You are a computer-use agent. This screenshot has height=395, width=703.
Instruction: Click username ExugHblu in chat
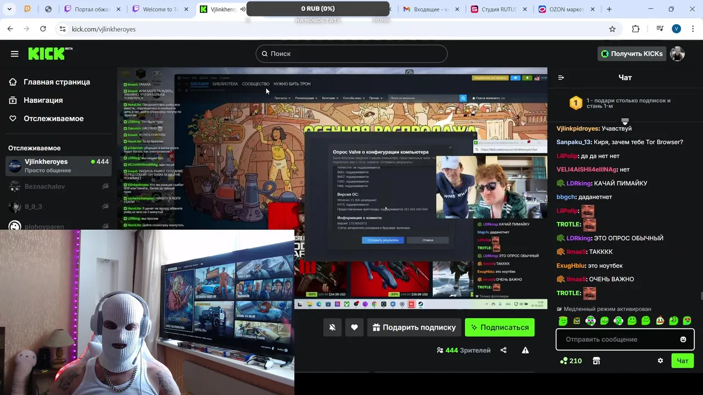pos(571,266)
